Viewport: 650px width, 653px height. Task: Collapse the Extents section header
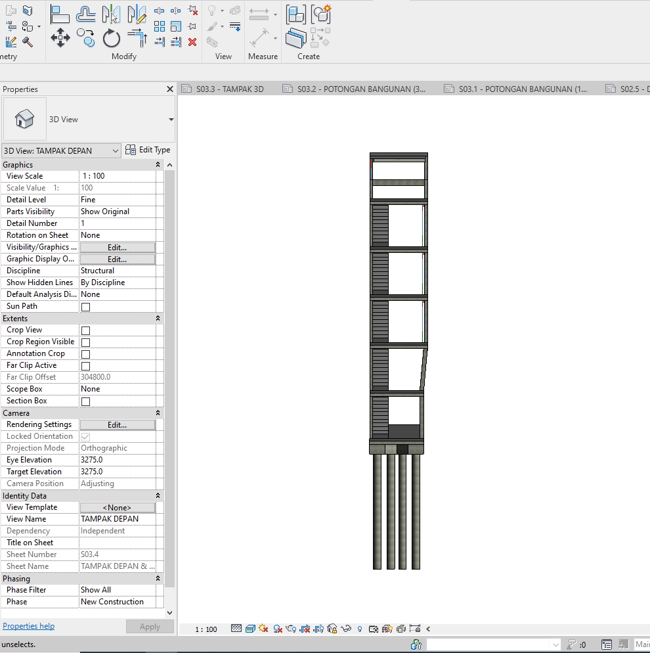(156, 318)
